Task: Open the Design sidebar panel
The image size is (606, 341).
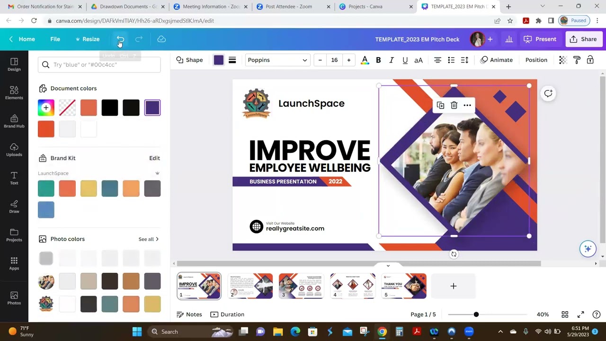Action: pos(14,64)
